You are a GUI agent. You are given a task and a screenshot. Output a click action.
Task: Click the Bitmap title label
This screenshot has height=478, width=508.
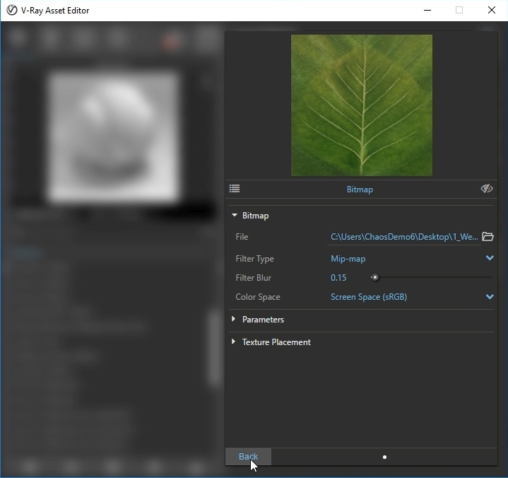point(360,190)
